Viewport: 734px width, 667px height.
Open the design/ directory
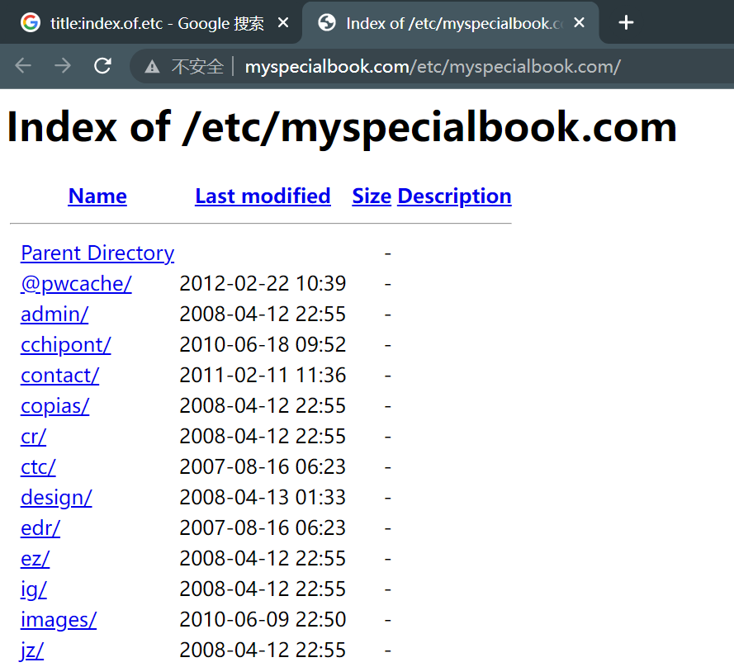pos(56,498)
